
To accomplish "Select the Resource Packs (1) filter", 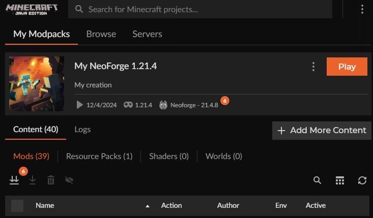I will pyautogui.click(x=99, y=156).
